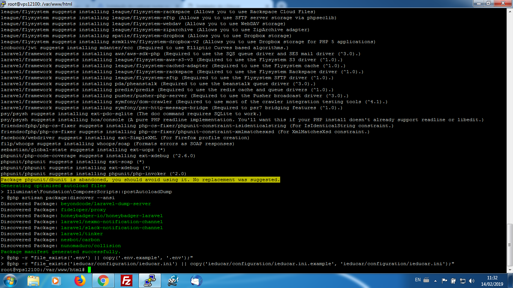Viewport: 513px width, 288px height.
Task: Click 'laravel/tinker' package name
Action: pos(82,234)
